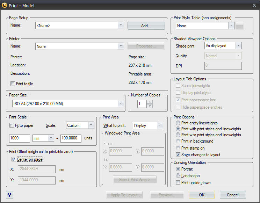Click the To Y coordinate field

tap(153, 167)
